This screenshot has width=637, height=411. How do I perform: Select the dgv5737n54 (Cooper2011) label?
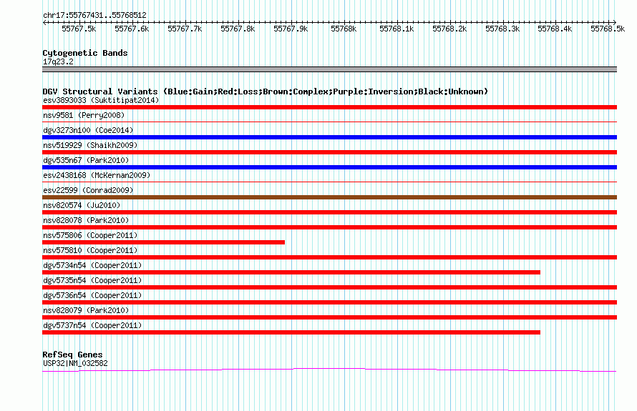pos(92,325)
